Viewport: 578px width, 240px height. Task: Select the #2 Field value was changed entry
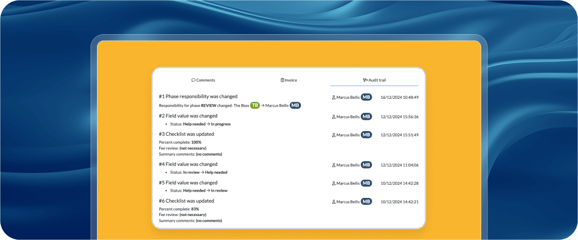188,116
